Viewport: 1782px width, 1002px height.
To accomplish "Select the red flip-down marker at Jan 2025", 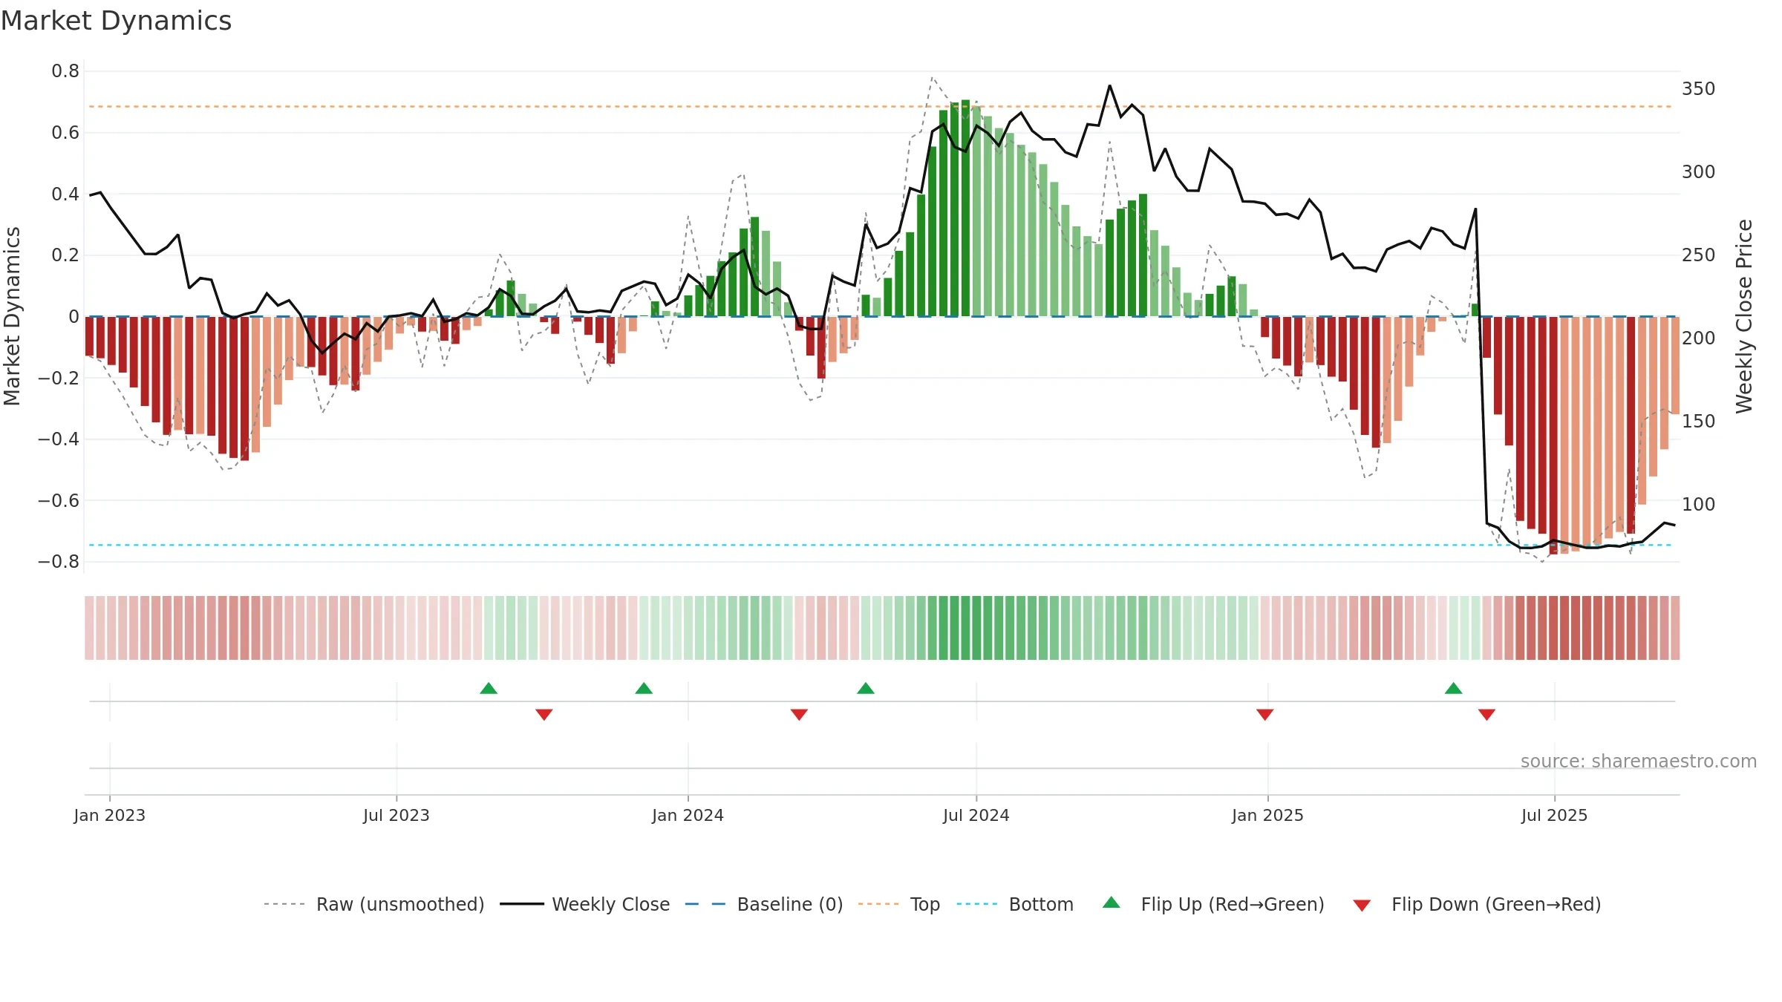I will pyautogui.click(x=1265, y=714).
